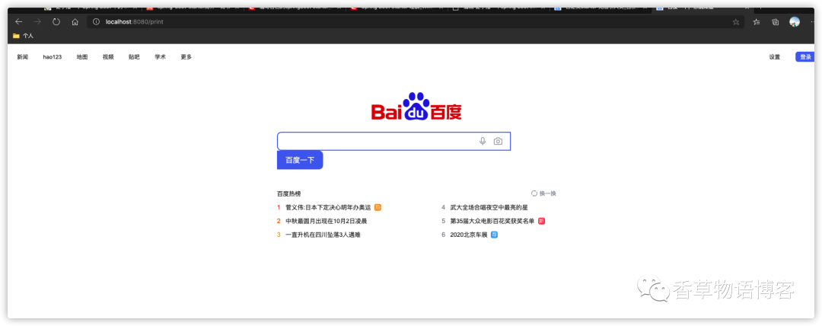The width and height of the screenshot is (822, 326).
Task: Open the hao123 link
Action: point(53,57)
